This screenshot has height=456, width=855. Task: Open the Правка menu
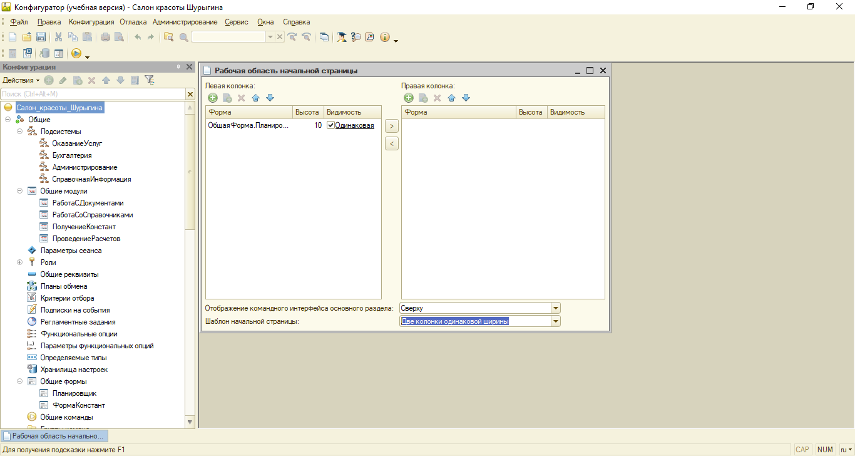point(49,22)
